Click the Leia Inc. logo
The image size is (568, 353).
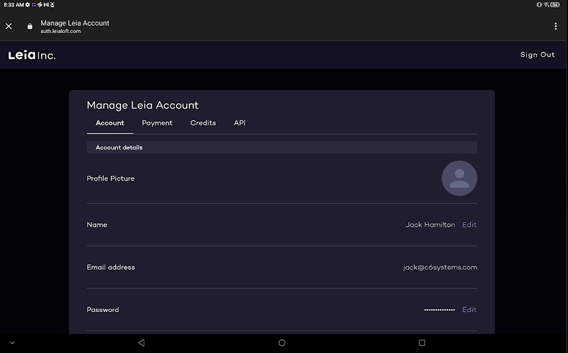point(32,55)
